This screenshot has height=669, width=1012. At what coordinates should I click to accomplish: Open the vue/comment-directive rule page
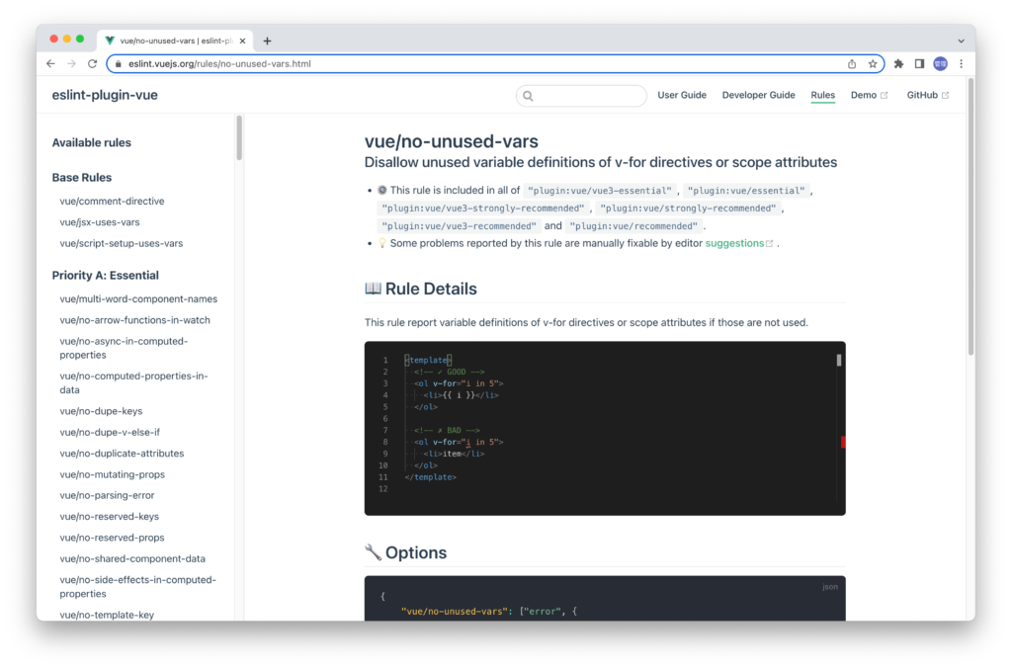[x=112, y=201]
